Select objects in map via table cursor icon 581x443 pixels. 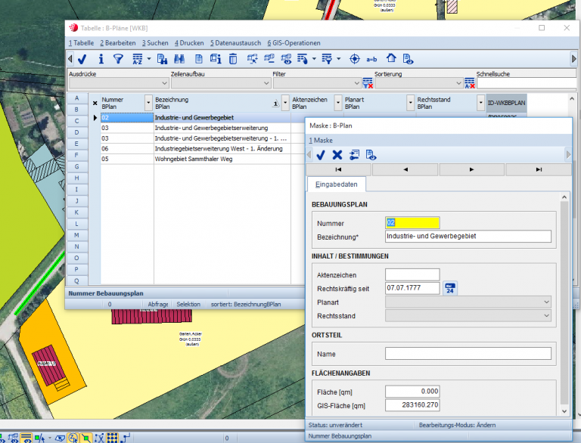click(253, 59)
